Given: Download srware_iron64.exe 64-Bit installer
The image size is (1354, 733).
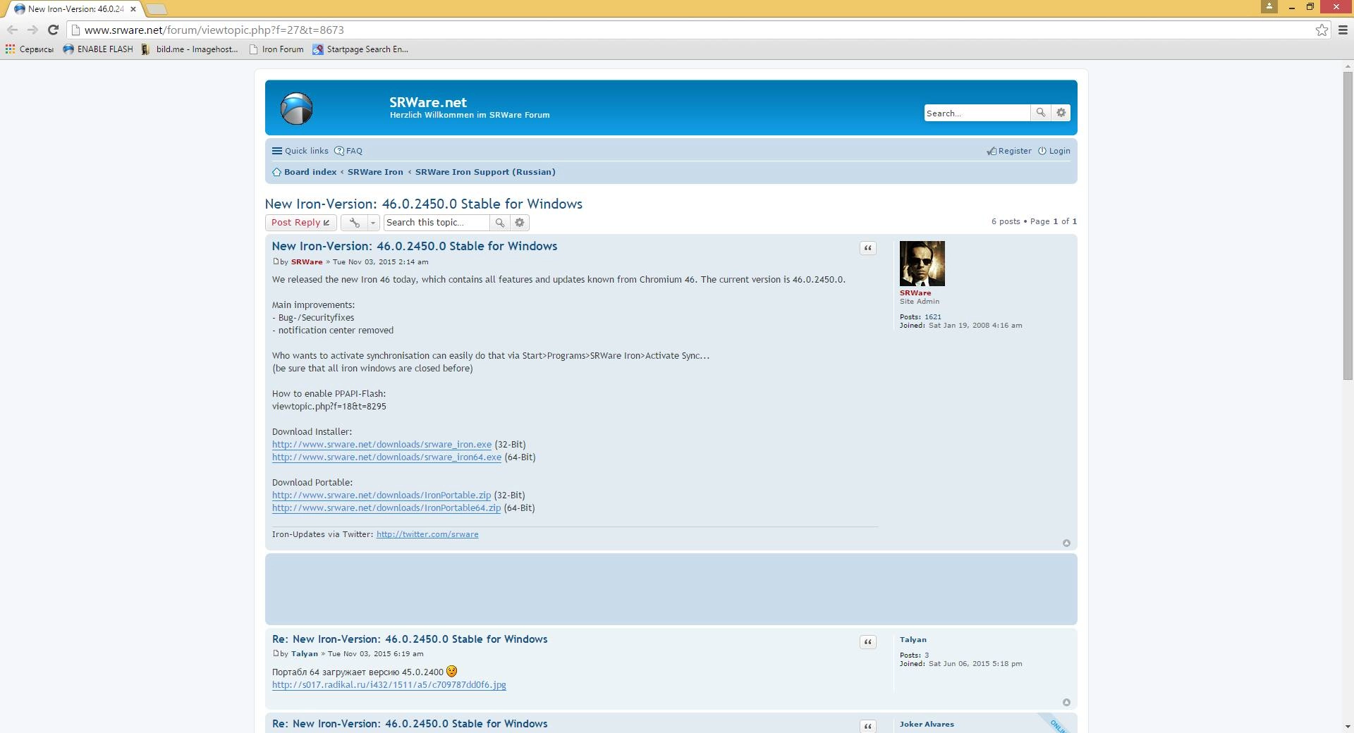Looking at the screenshot, I should click(x=387, y=457).
